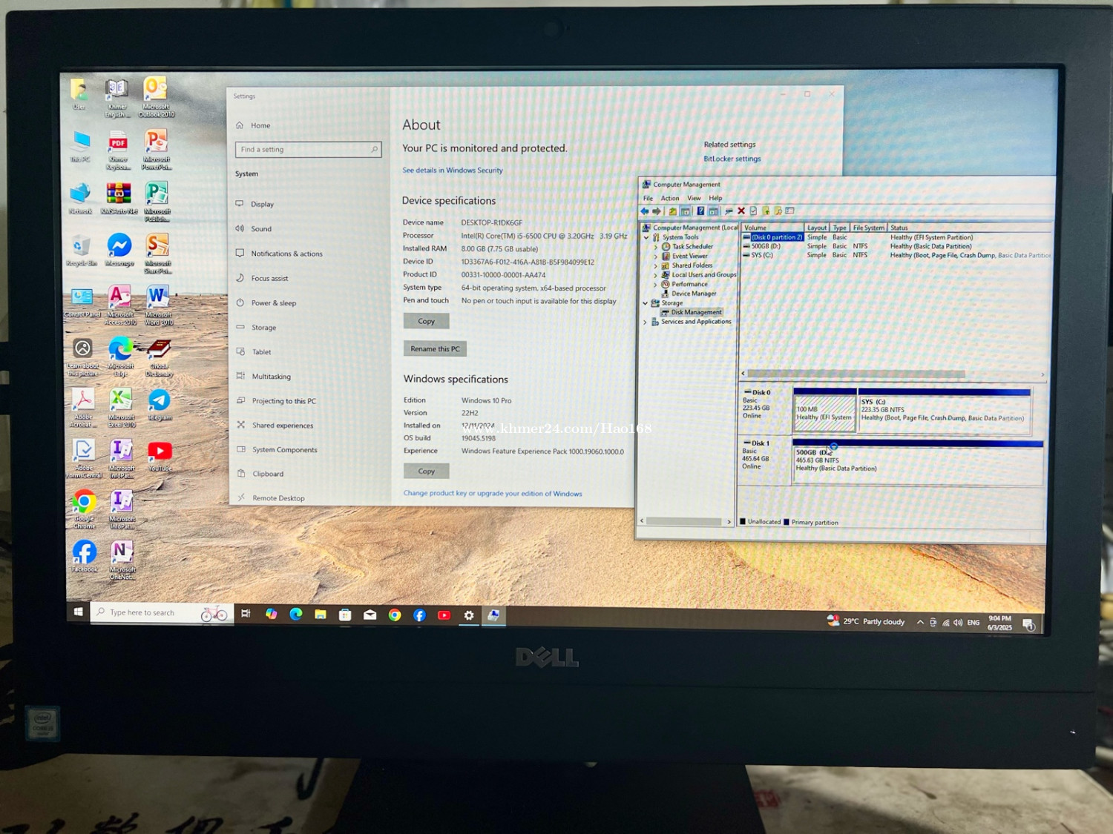Open the notification center tray icon
This screenshot has height=834, width=1113.
pos(1028,624)
